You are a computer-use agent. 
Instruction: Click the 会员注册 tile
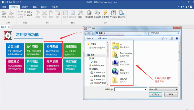(15, 50)
